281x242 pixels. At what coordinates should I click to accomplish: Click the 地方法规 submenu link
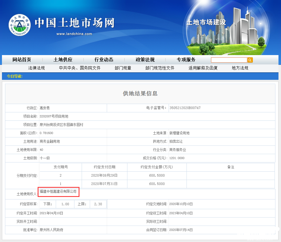click(240, 68)
